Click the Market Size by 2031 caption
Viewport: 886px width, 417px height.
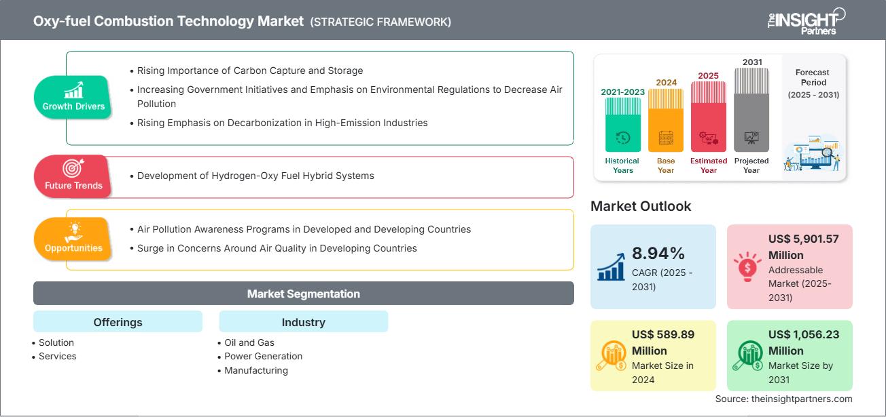pyautogui.click(x=801, y=372)
